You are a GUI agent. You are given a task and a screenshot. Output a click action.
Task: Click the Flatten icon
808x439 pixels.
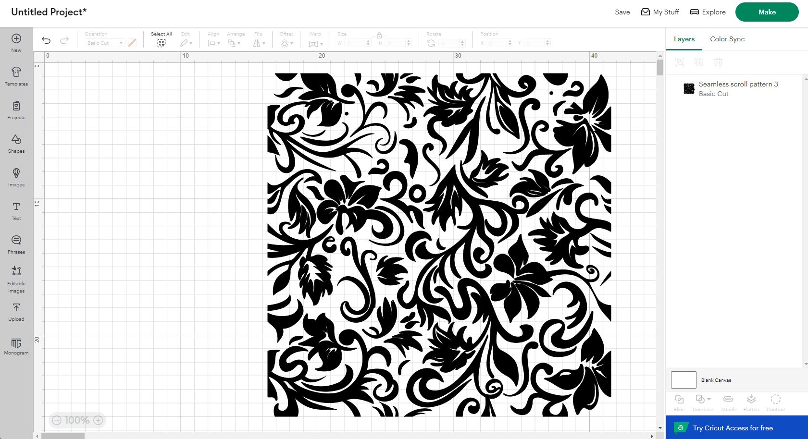[751, 402]
